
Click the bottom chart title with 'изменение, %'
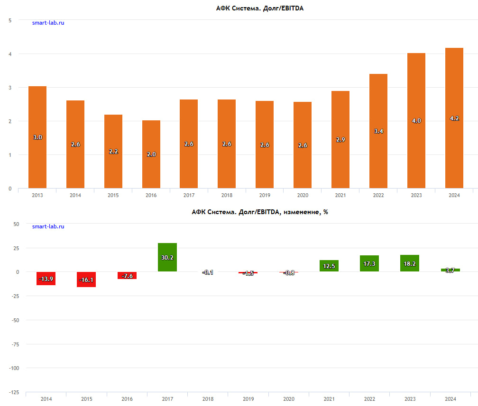pos(260,212)
